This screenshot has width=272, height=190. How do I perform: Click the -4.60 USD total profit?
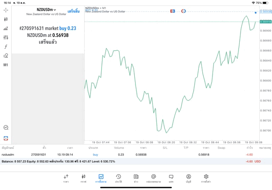(x=253, y=162)
